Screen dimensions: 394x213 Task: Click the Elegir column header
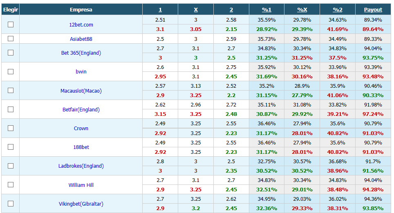[11, 9]
